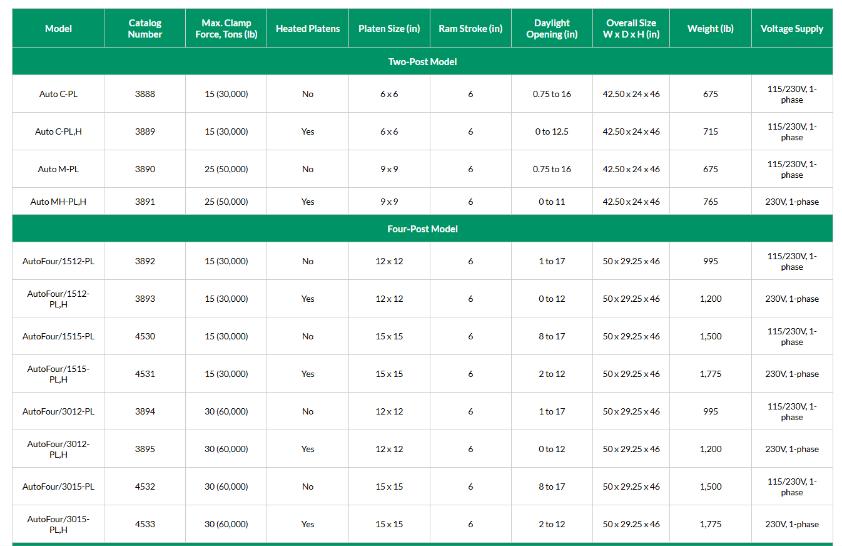
Task: Select the Auto C-PL,H model cell
Action: tap(58, 131)
